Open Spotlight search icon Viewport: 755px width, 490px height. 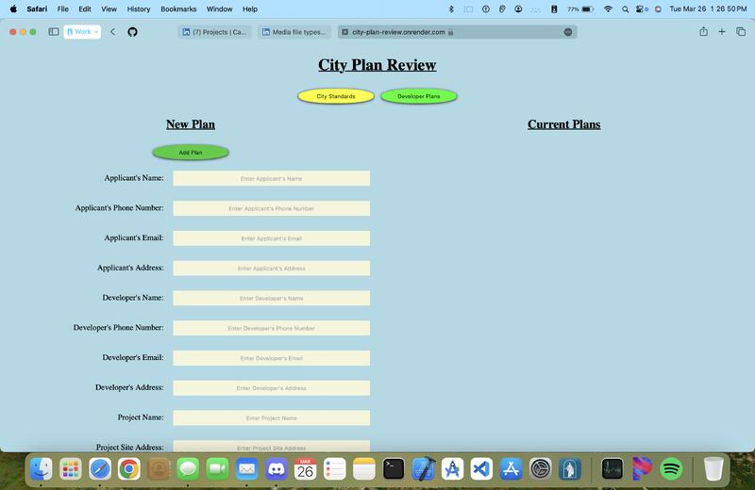tap(625, 8)
